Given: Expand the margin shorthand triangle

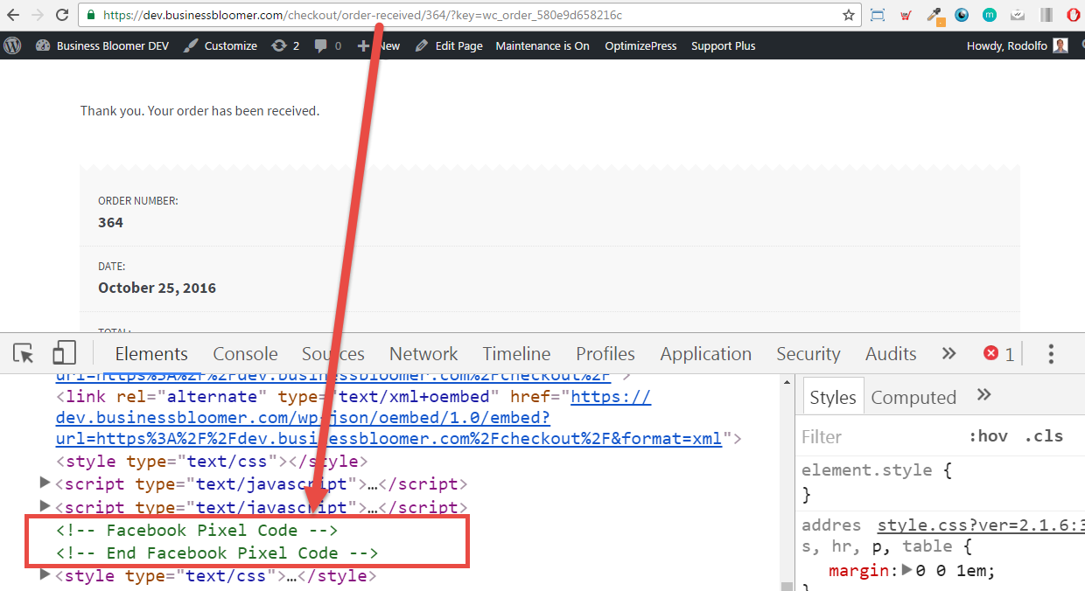Looking at the screenshot, I should pyautogui.click(x=906, y=571).
